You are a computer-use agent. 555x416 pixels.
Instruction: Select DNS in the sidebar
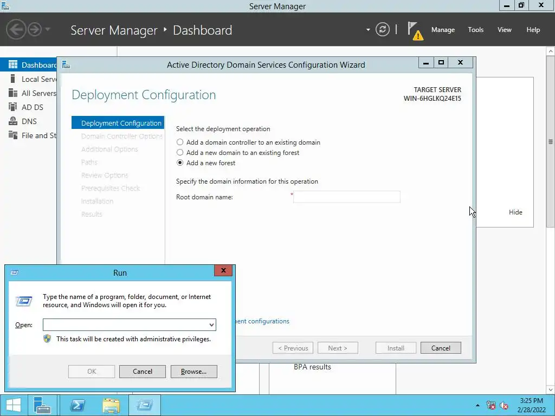29,121
